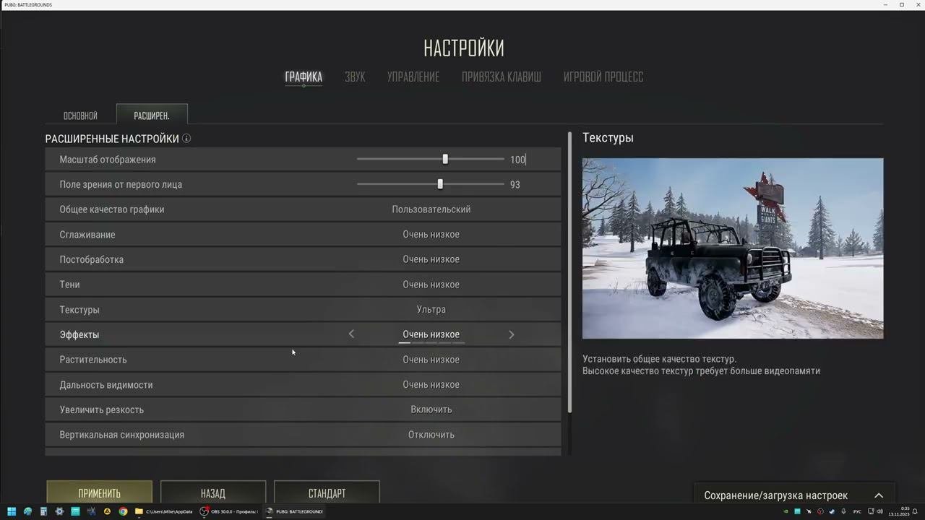Click the left arrow on the Эффекты row
The width and height of the screenshot is (925, 520).
pos(351,334)
